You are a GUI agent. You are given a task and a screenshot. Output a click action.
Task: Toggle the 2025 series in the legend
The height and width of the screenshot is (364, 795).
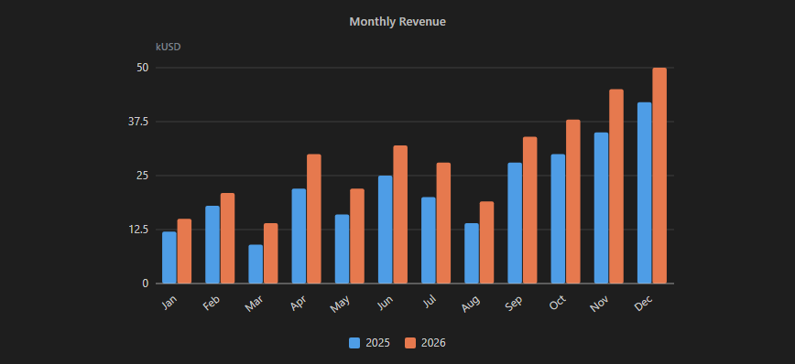click(x=370, y=343)
